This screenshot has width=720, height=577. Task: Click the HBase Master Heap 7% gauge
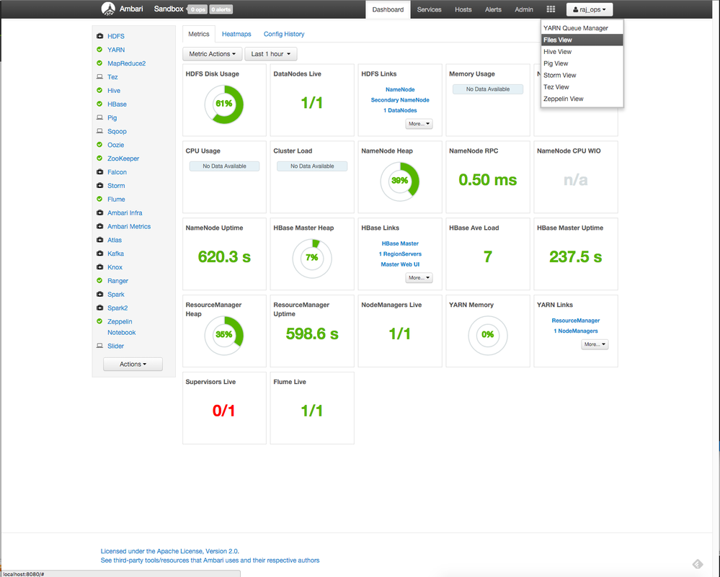312,257
